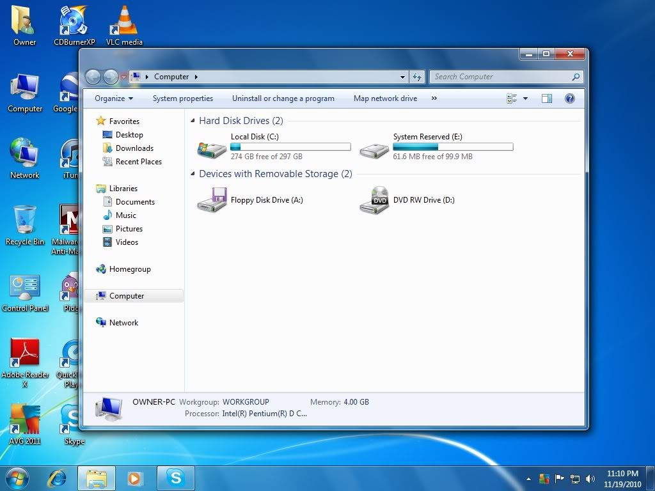This screenshot has height=491, width=655.
Task: Click Uninstall or change a program
Action: tap(283, 98)
